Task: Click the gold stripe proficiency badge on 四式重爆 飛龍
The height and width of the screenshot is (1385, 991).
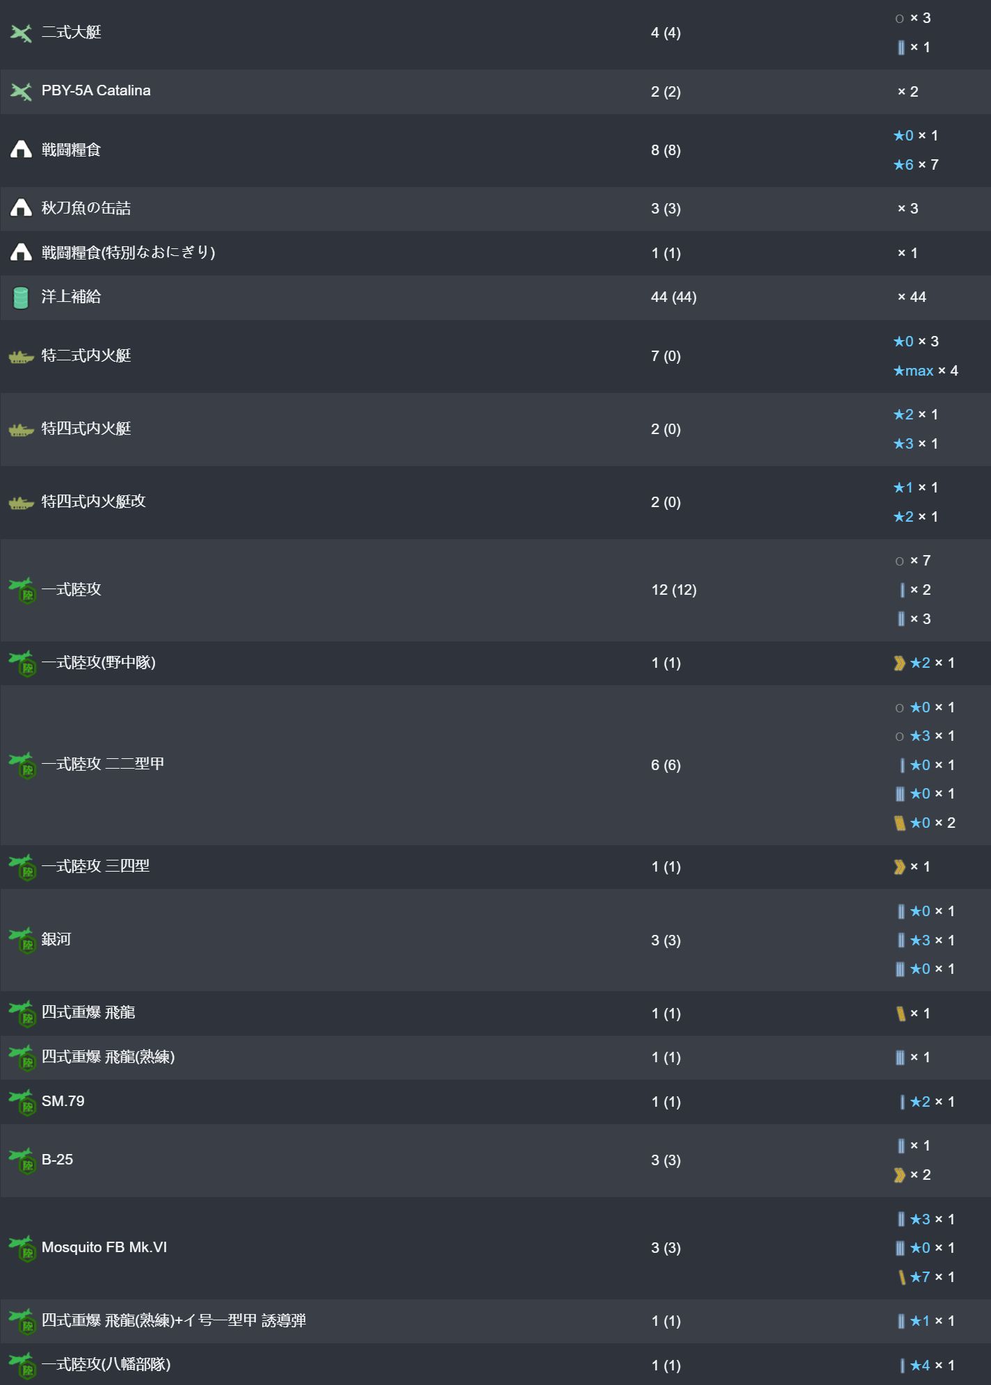Action: point(901,1014)
